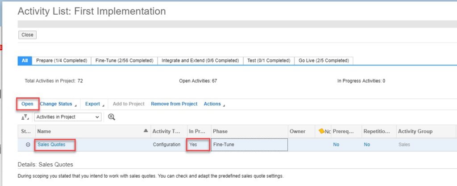The width and height of the screenshot is (457, 186).
Task: Click Remove from Project
Action: 174,104
